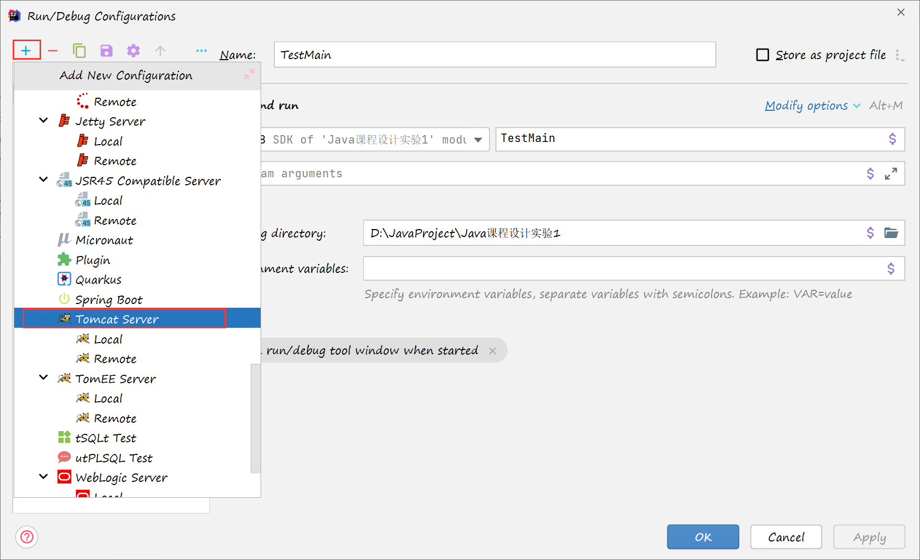The height and width of the screenshot is (560, 920).
Task: Open Store as project file settings dots
Action: (899, 55)
